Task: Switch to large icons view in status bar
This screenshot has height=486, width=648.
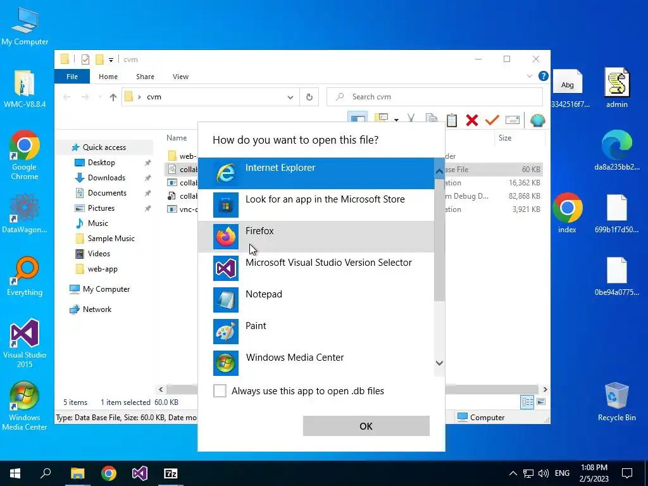Action: 541,402
